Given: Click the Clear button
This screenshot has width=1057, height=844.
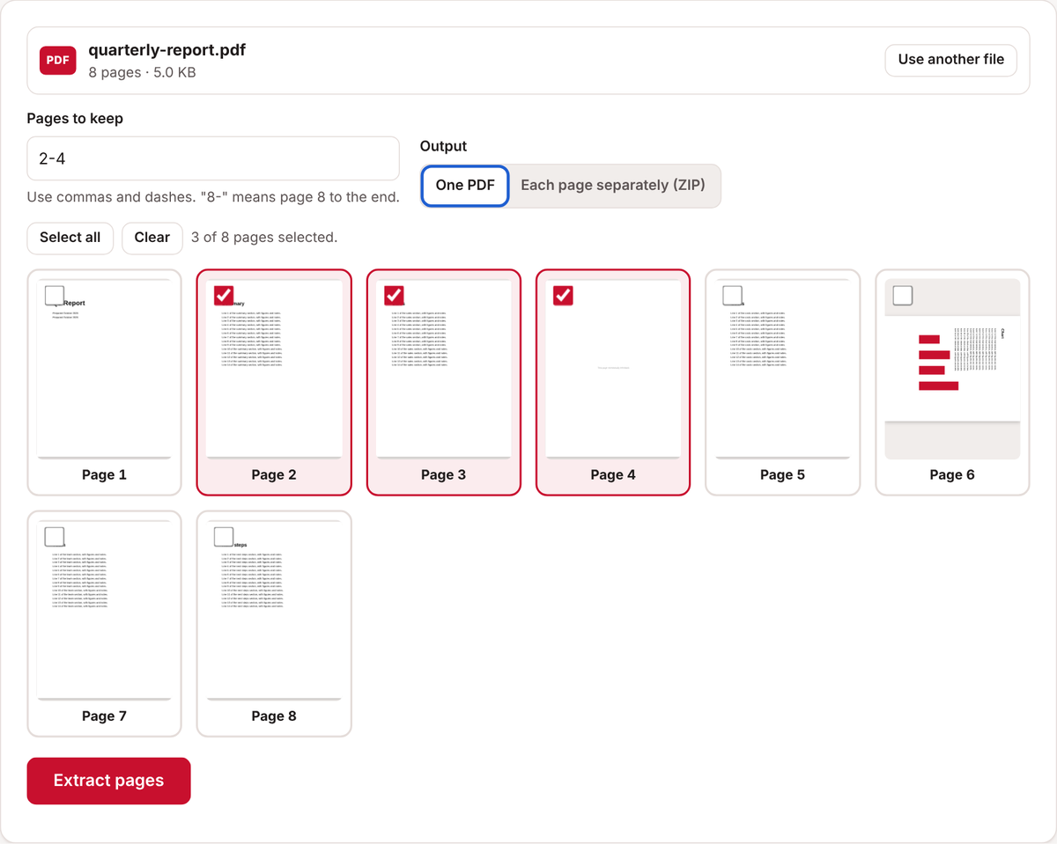Looking at the screenshot, I should [152, 238].
